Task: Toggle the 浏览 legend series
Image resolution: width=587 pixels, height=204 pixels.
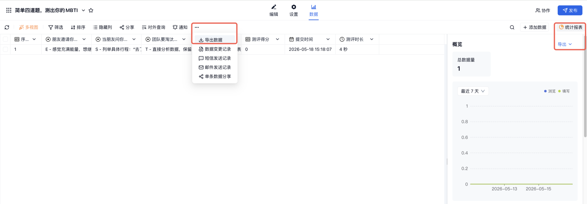Action: click(550, 91)
